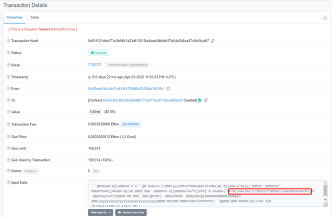The image size is (332, 217).
Task: Click help icon beside Timestamp label
Action: pyautogui.click(x=8, y=77)
